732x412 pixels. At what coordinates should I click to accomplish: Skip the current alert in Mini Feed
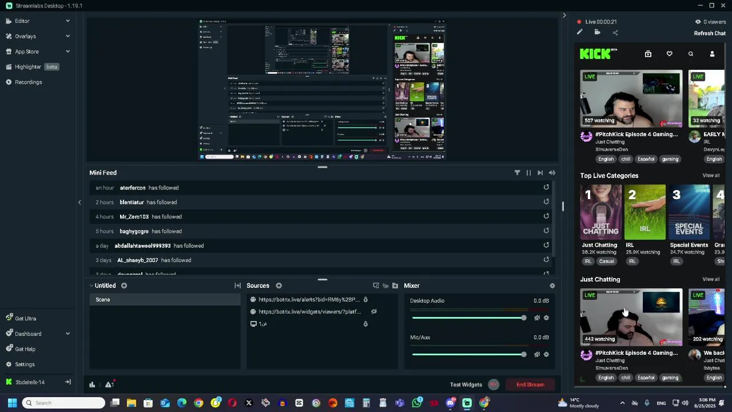tap(540, 172)
